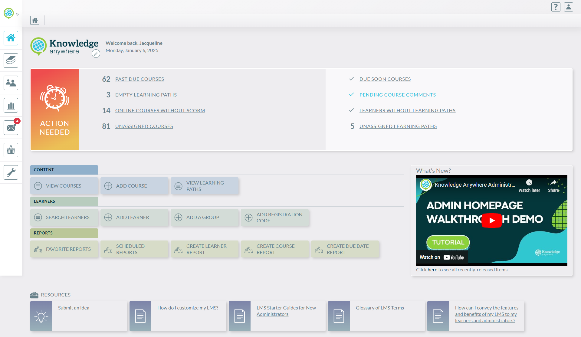Click the Add Course button
581x337 pixels.
pyautogui.click(x=134, y=186)
